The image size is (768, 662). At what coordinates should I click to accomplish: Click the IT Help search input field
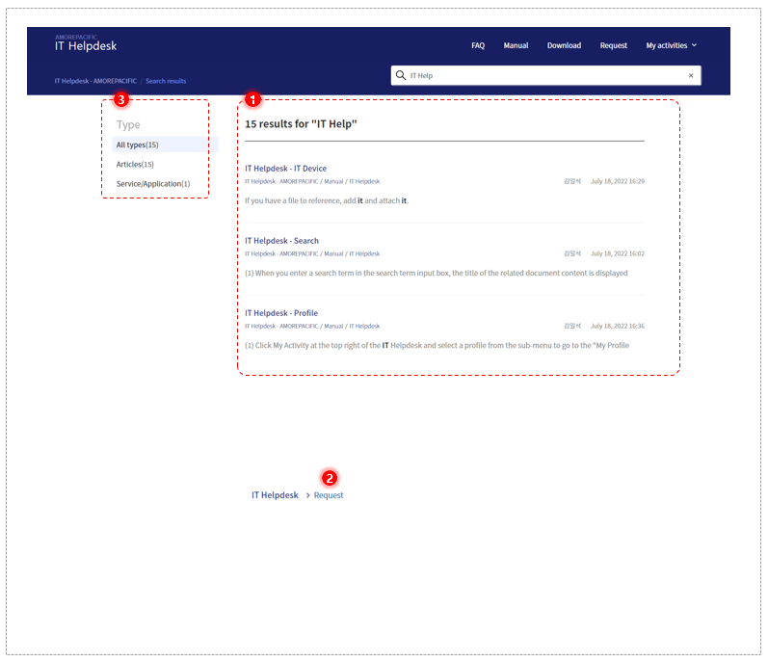click(545, 75)
